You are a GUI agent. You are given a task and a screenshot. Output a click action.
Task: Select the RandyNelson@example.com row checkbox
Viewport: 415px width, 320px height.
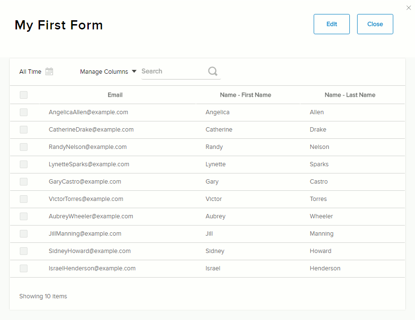click(x=24, y=147)
